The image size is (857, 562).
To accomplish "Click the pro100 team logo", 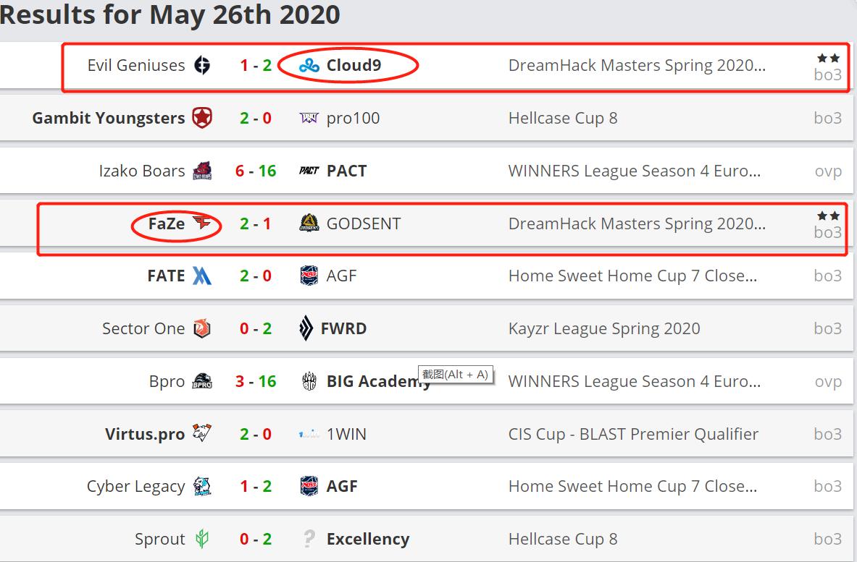I will [x=309, y=118].
